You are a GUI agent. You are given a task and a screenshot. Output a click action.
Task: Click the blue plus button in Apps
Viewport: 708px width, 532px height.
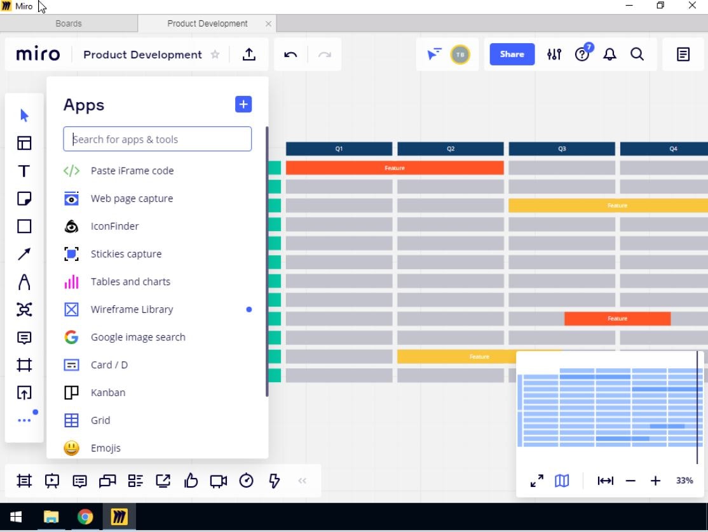click(x=243, y=105)
